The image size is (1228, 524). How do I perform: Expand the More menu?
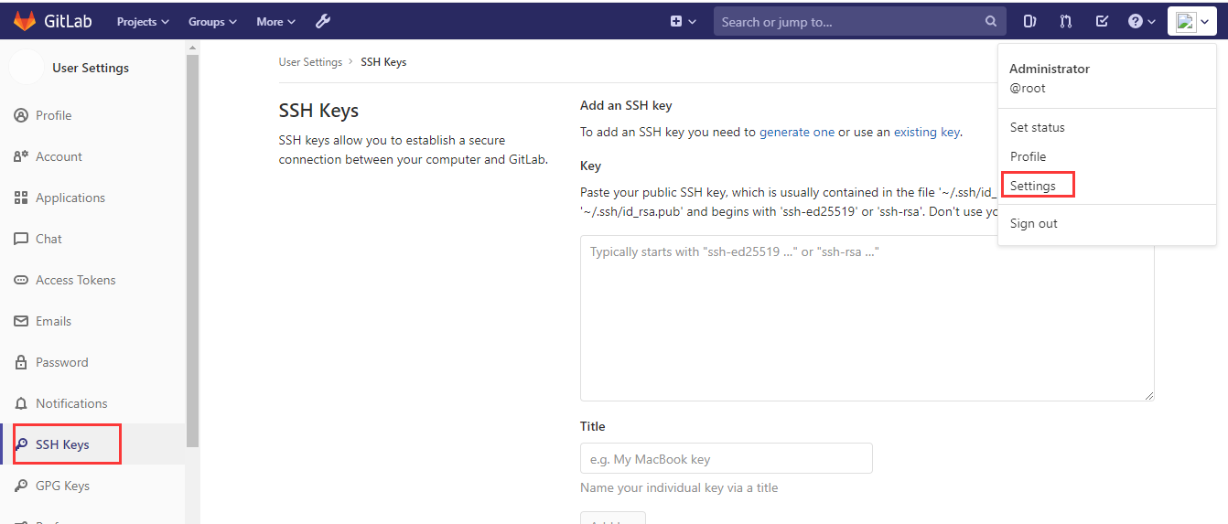[276, 21]
